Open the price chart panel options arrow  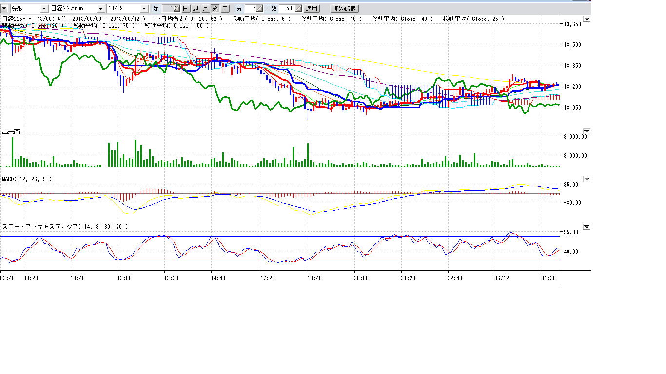point(587,19)
